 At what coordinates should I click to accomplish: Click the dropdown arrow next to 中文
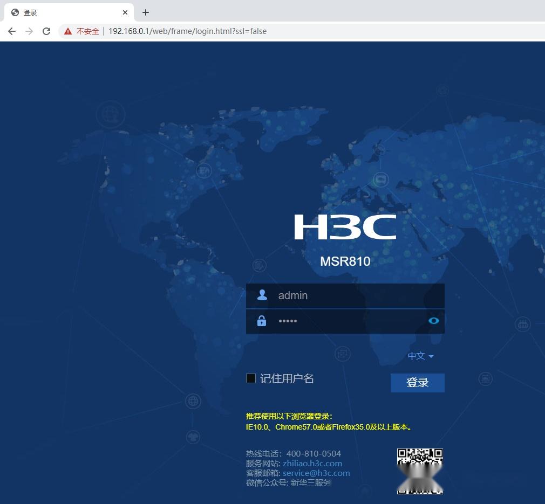[431, 356]
